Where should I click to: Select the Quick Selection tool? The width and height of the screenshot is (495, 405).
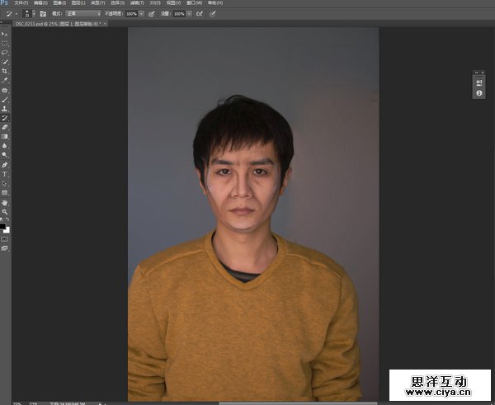(4, 62)
